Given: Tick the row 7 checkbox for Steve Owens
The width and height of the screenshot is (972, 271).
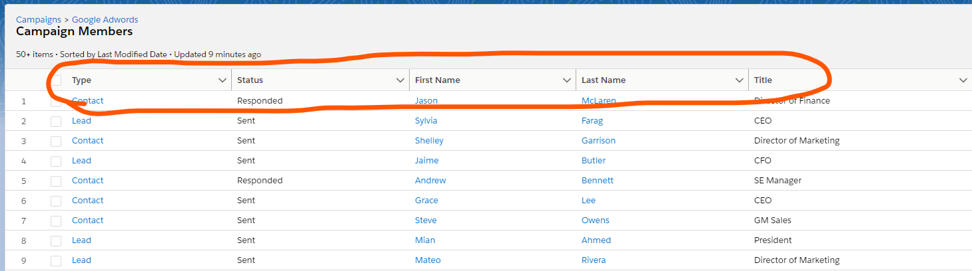Looking at the screenshot, I should [57, 221].
